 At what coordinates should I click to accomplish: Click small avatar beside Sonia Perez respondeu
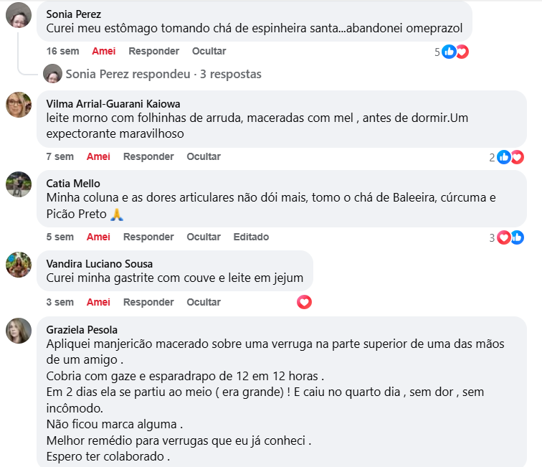coord(52,74)
